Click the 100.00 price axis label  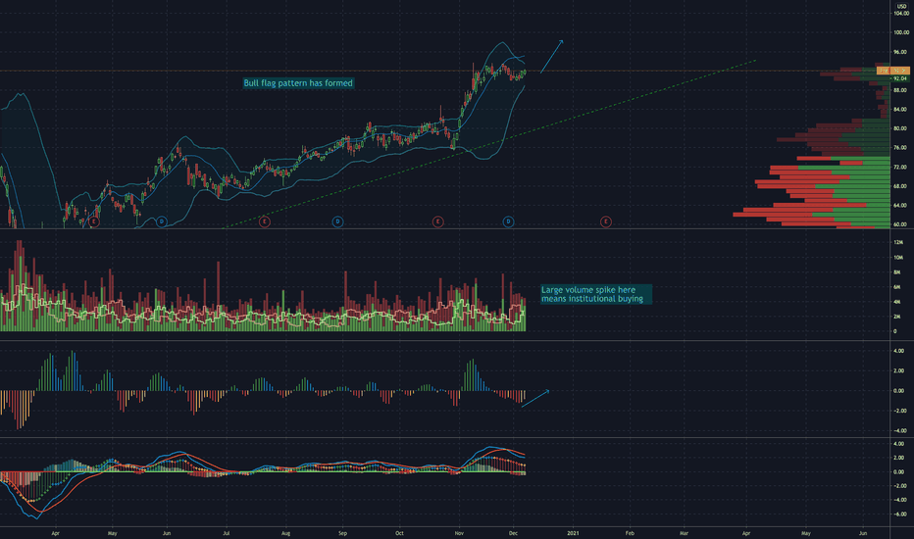pos(900,32)
